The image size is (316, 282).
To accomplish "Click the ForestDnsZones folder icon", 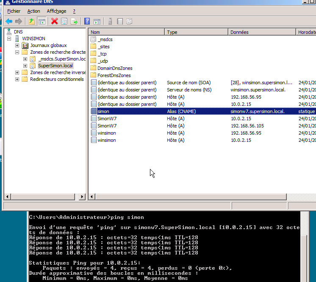I will tap(93, 75).
